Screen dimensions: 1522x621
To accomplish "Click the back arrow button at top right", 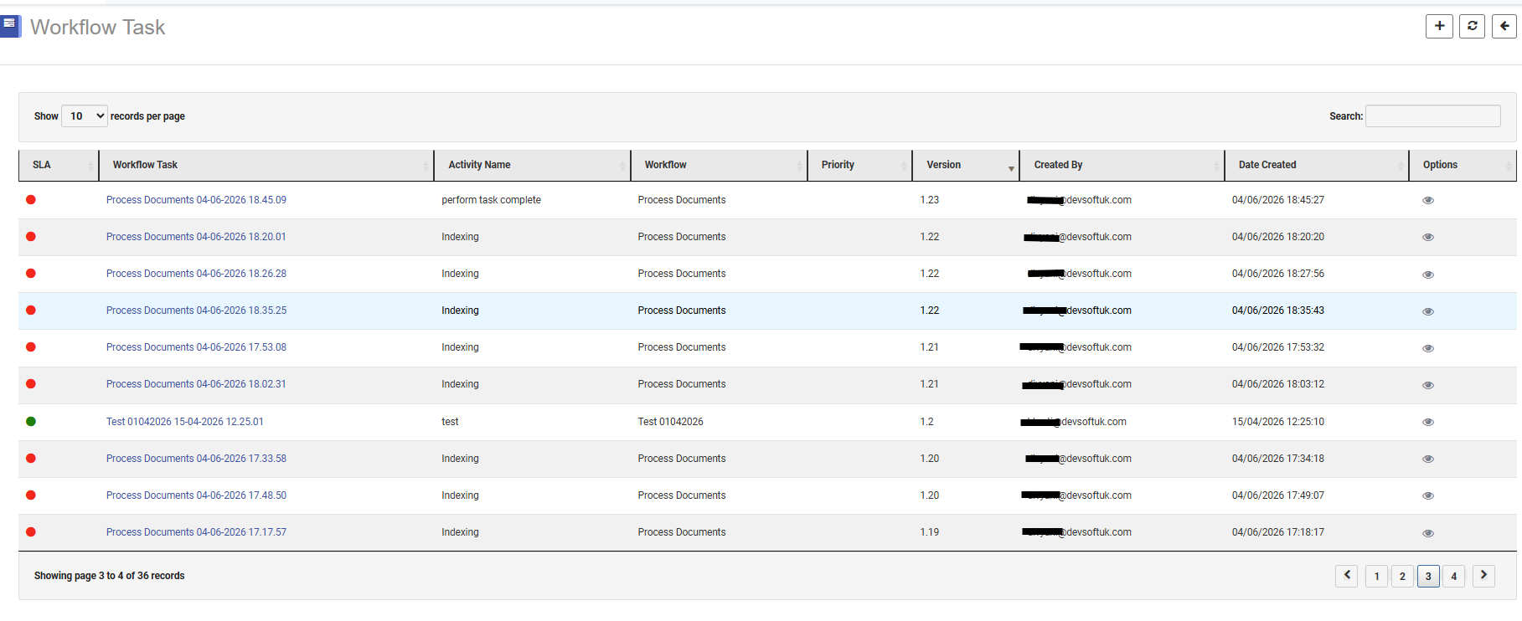I will point(1504,26).
